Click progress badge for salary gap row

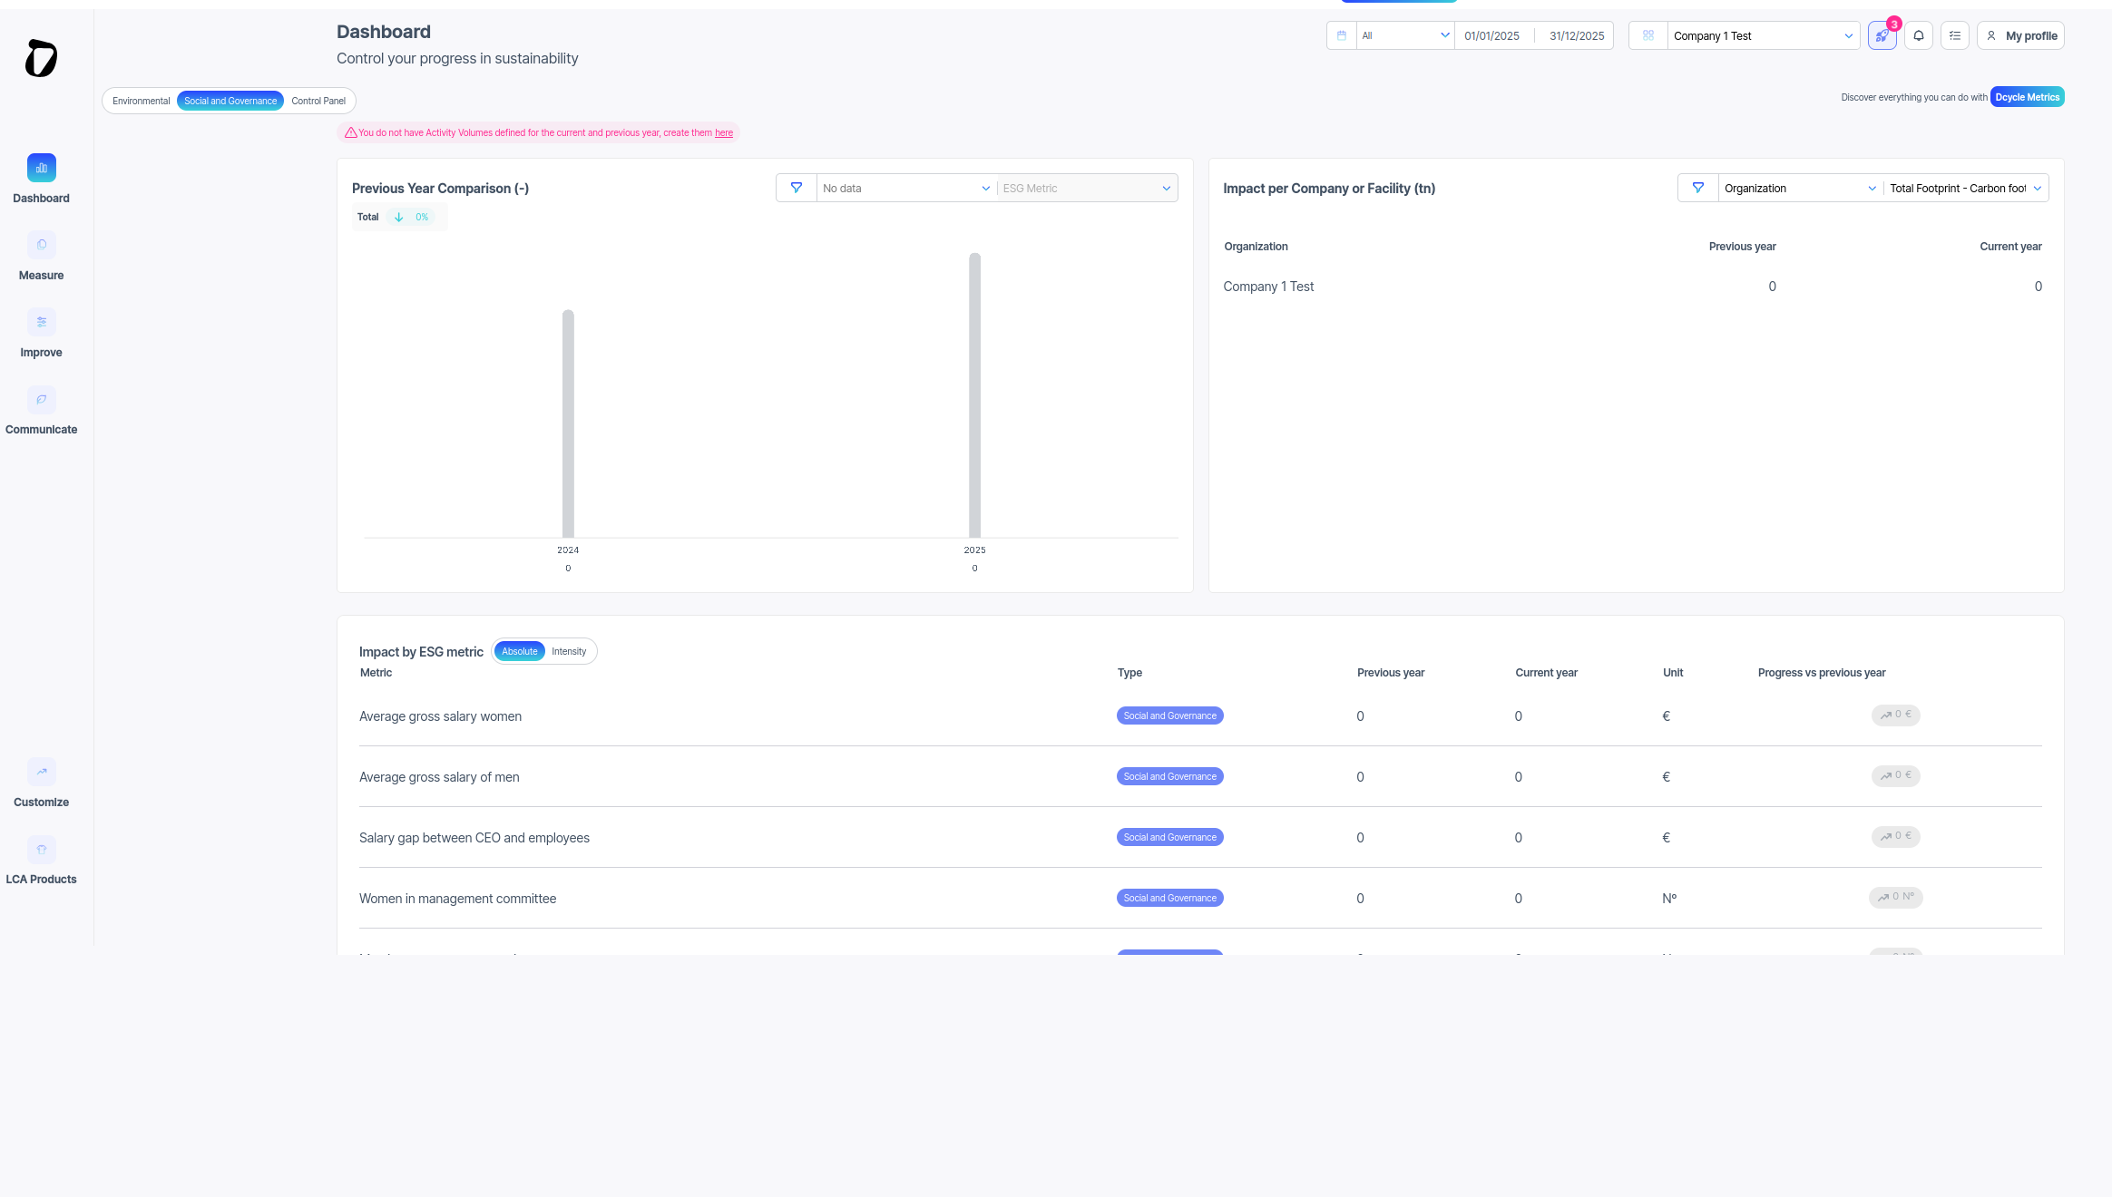(1895, 836)
